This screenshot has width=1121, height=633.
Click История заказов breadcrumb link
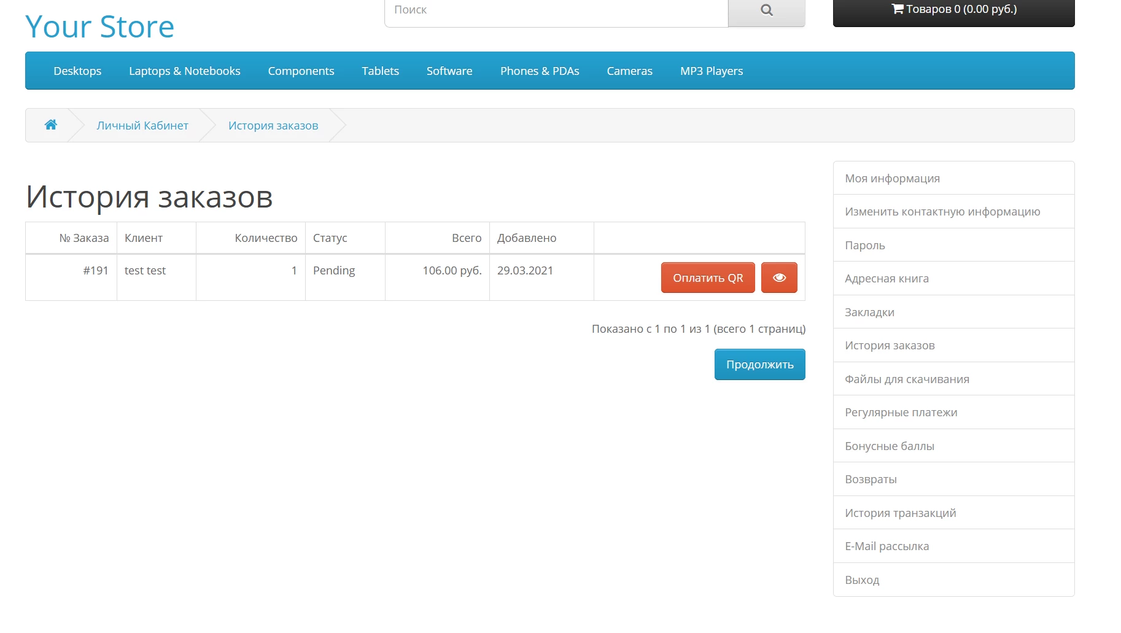tap(273, 125)
